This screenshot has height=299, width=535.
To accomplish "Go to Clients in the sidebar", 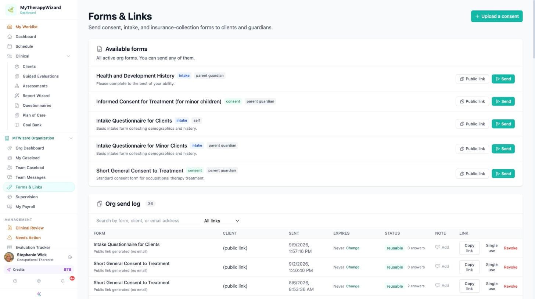I will coord(29,66).
